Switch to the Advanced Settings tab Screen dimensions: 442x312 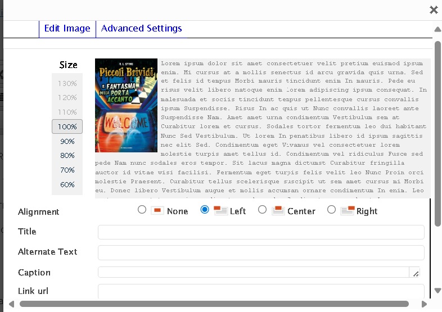tap(141, 29)
